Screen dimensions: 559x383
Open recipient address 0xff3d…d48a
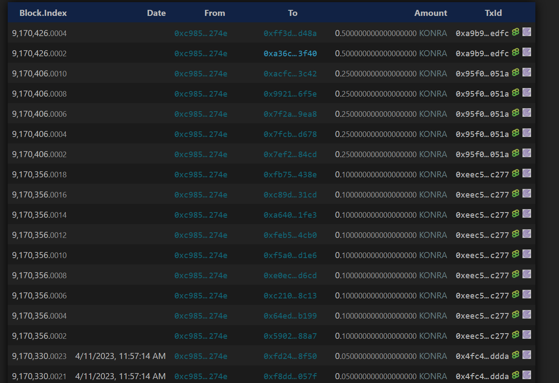coord(290,33)
